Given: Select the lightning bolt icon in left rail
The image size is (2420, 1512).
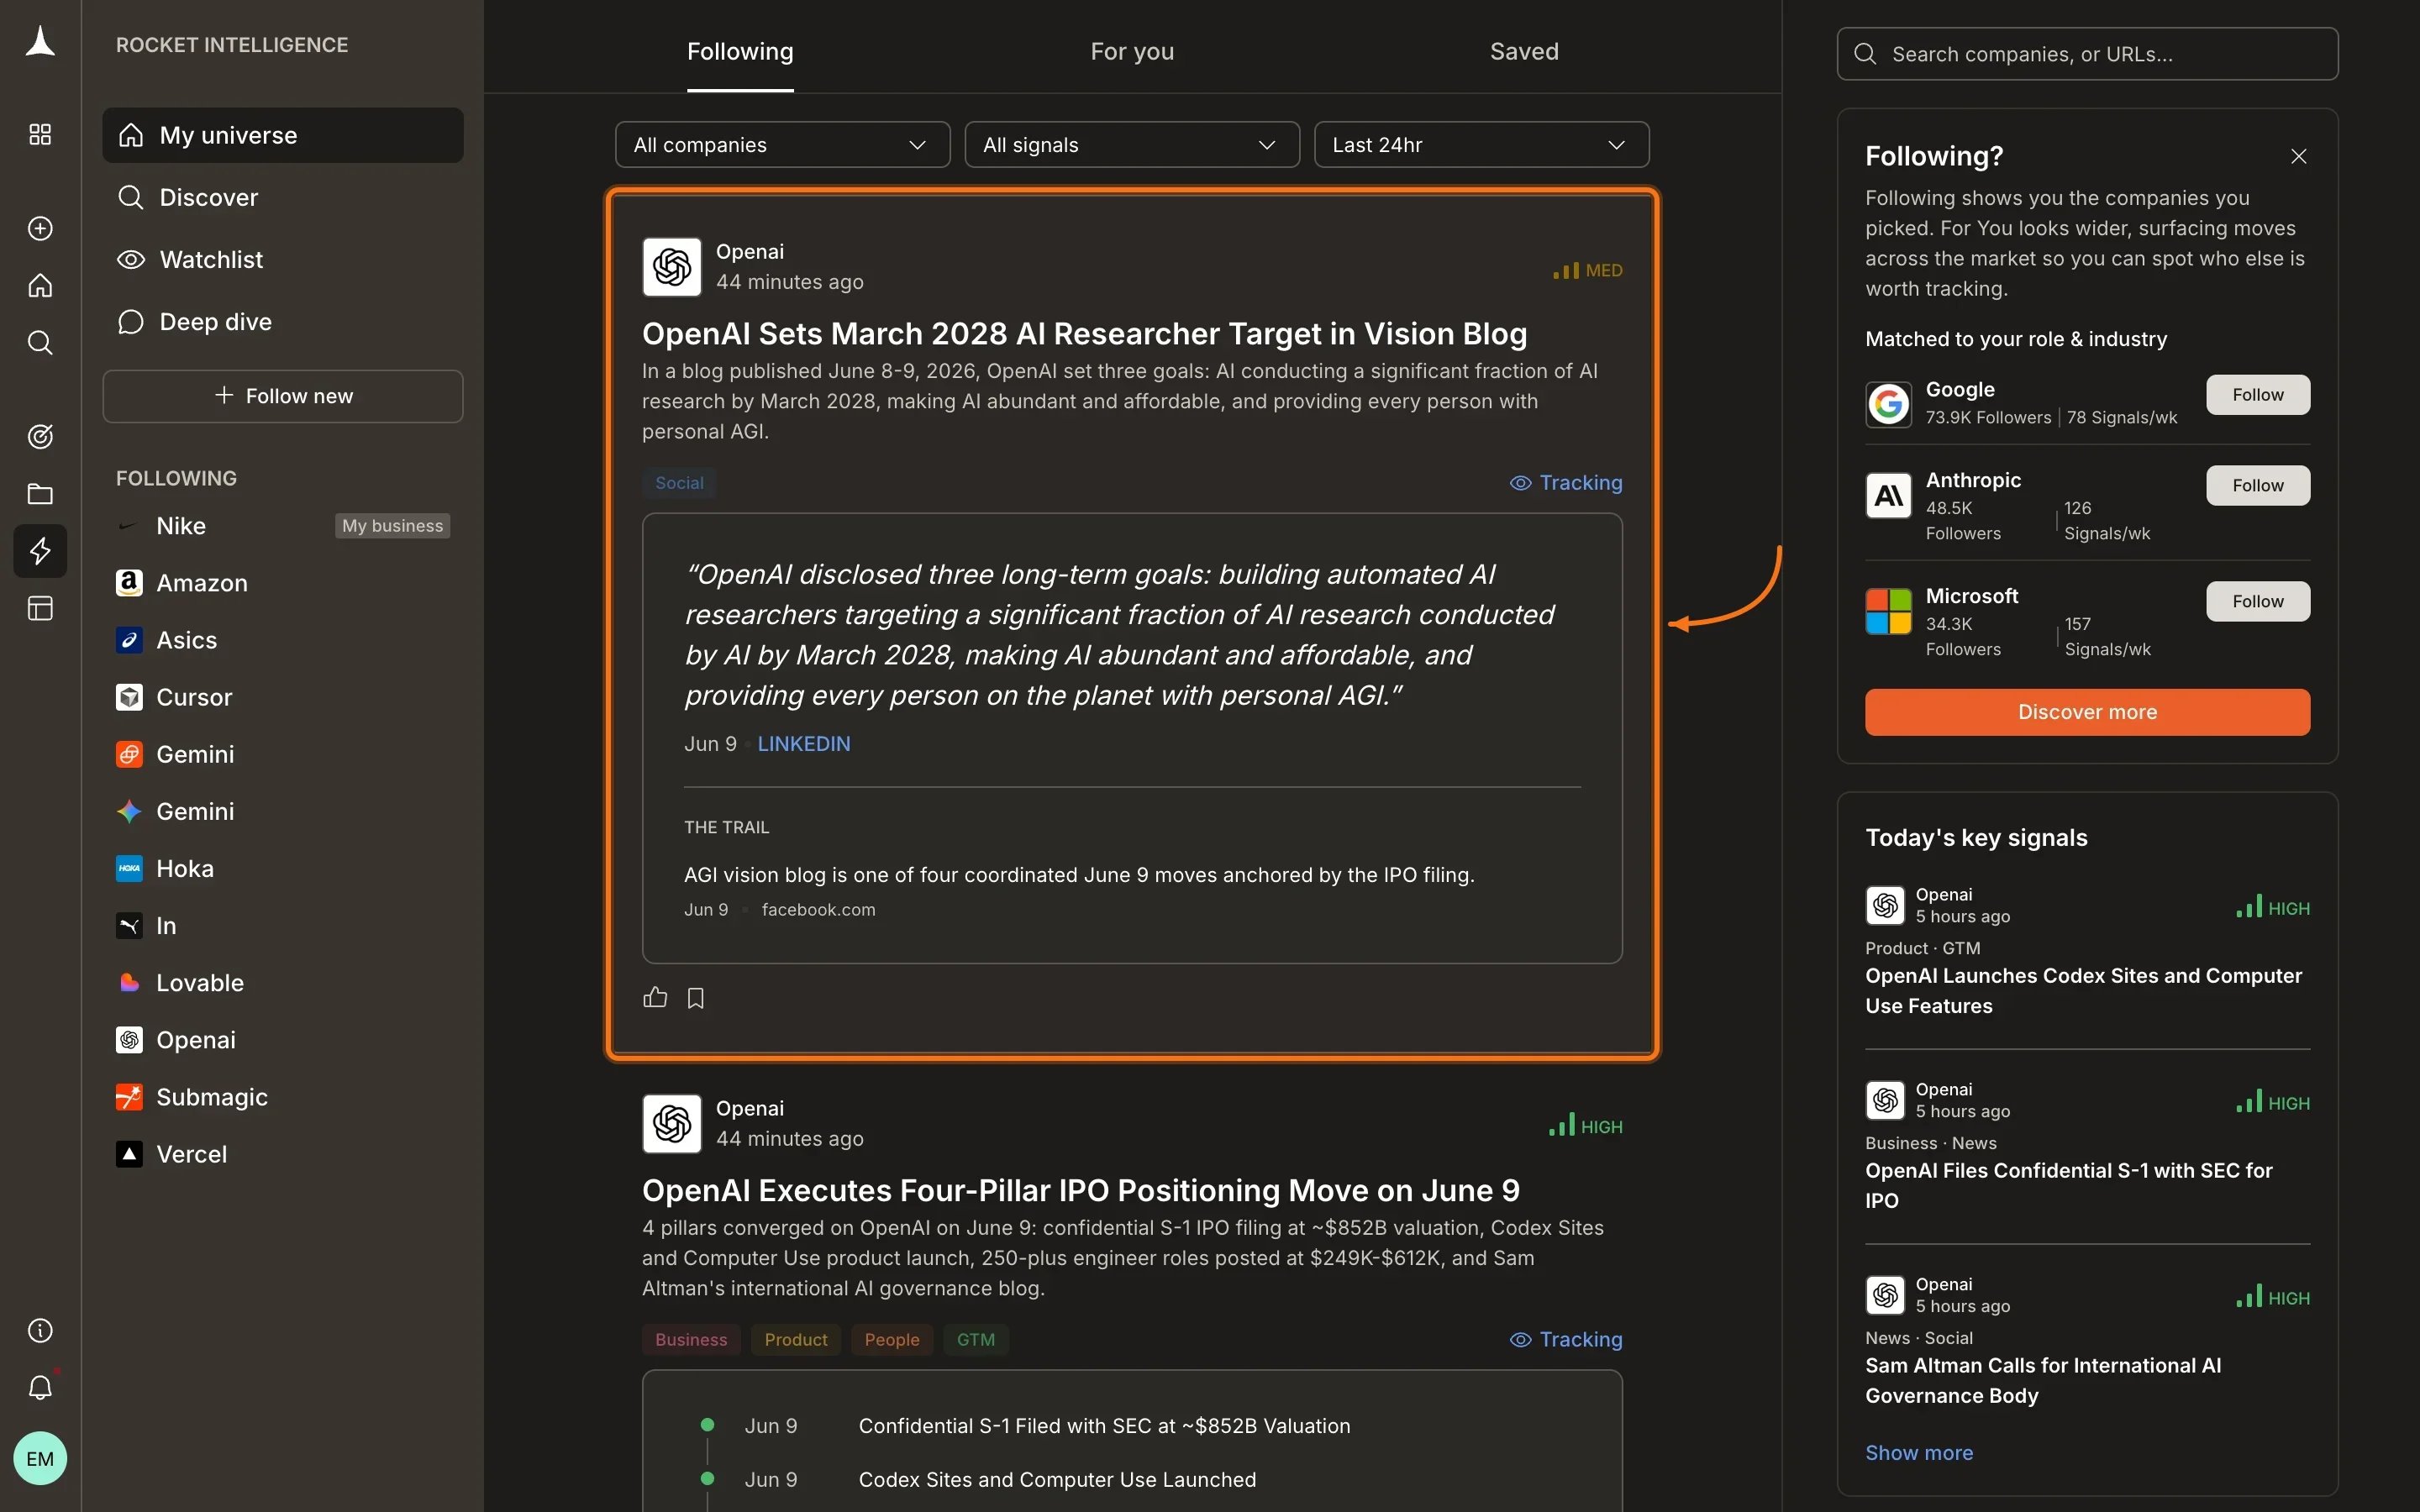Looking at the screenshot, I should 40,551.
